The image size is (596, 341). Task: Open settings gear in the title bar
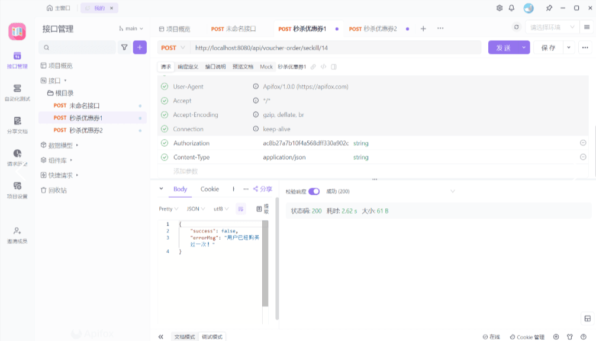point(500,8)
